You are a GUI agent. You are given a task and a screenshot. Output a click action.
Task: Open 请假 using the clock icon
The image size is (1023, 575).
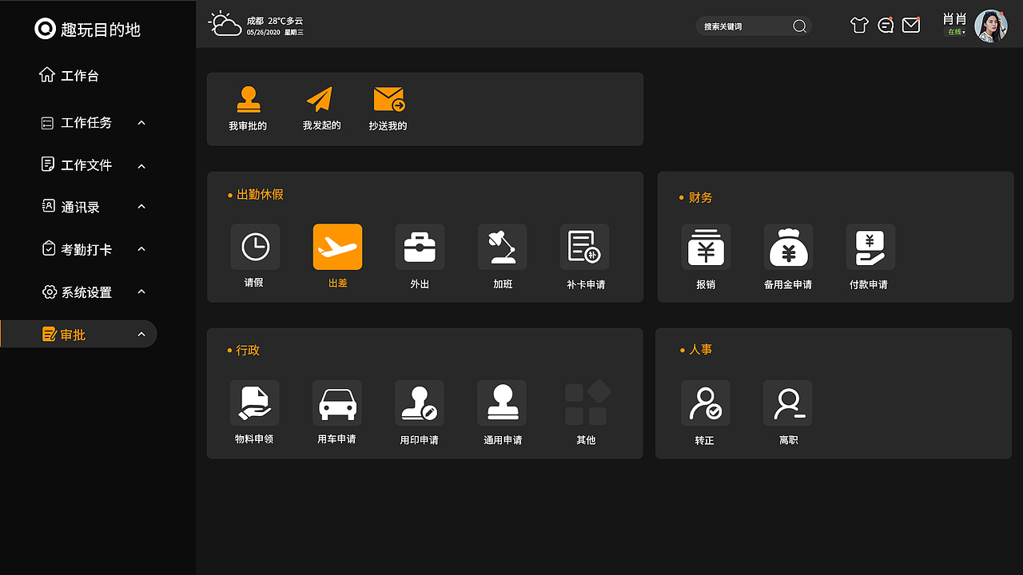[x=255, y=247]
